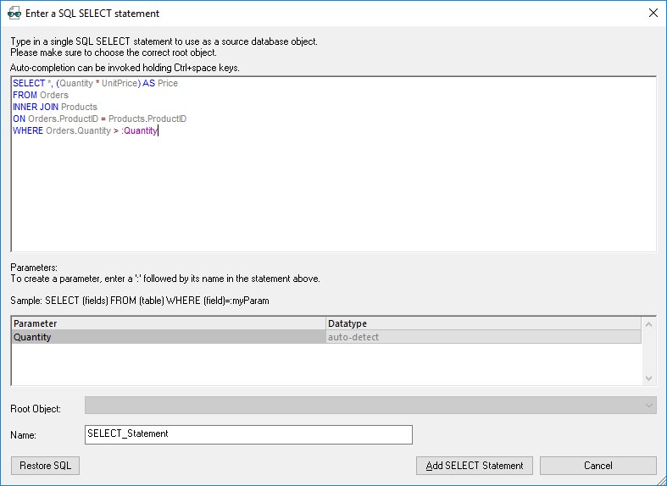Viewport: 667px width, 486px height.
Task: Click the :Quantity parameter in the WHERE clause
Action: (139, 131)
